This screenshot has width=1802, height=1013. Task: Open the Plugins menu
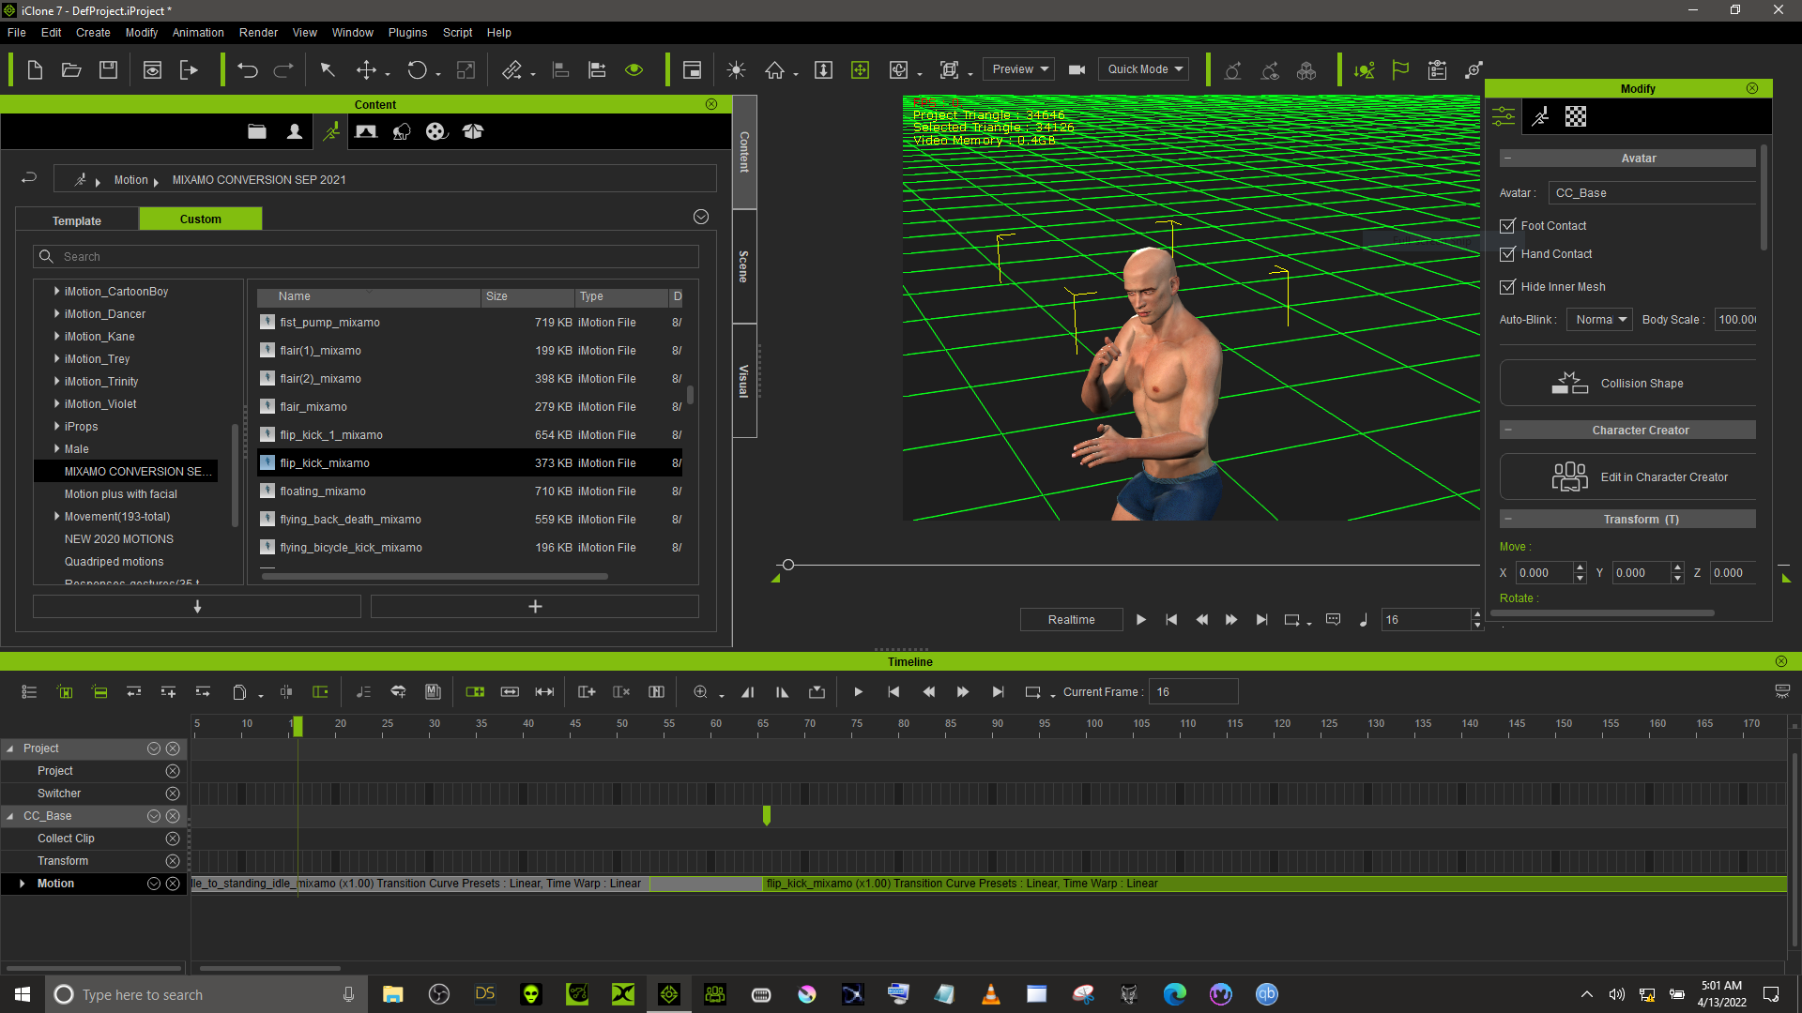(x=407, y=33)
